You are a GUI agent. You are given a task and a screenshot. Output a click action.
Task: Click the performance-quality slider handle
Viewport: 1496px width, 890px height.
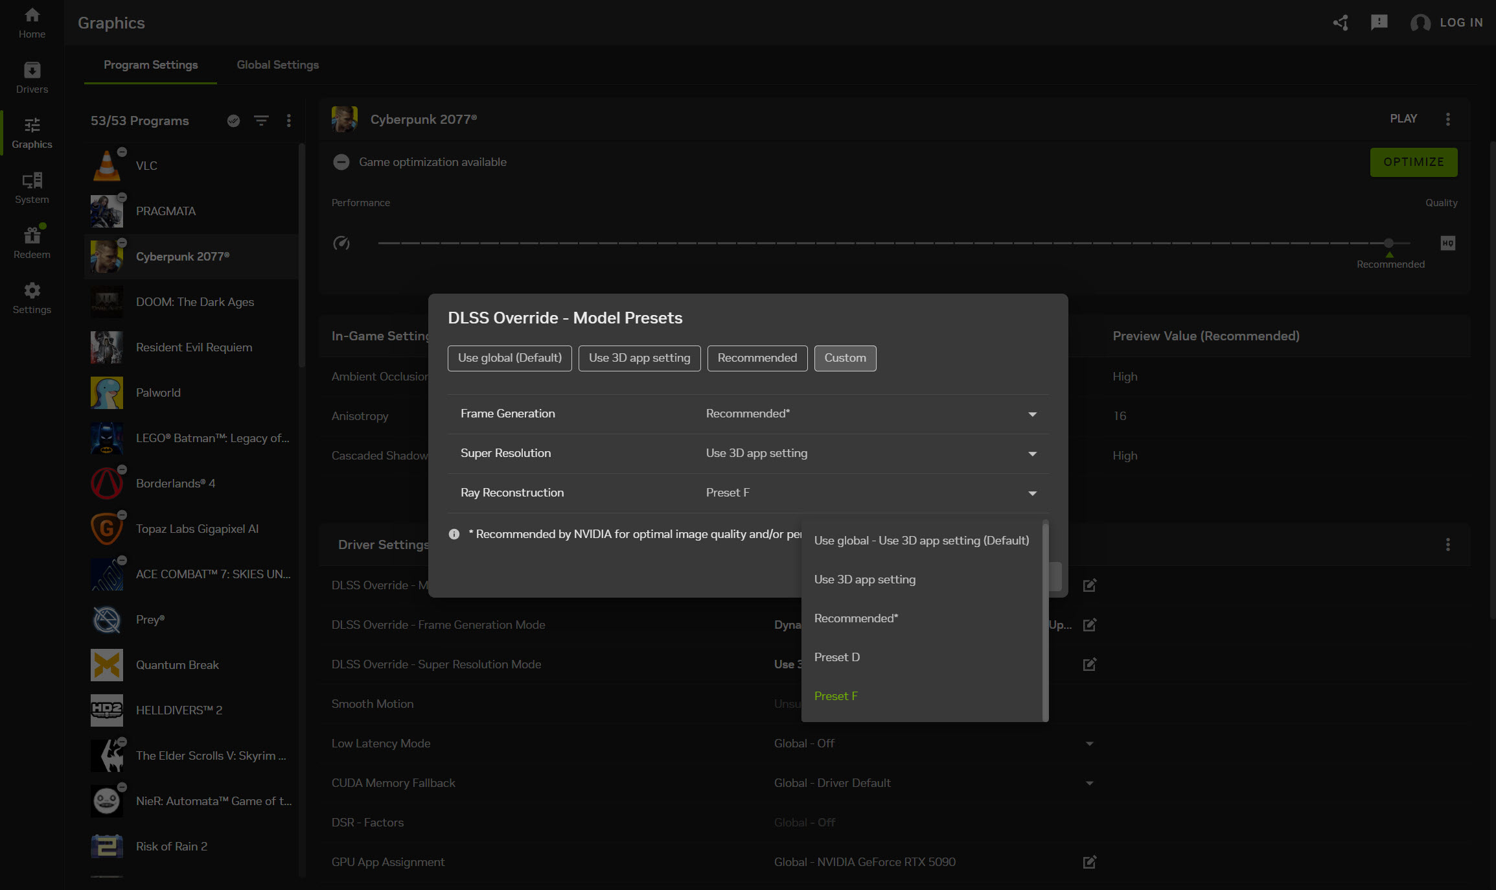(1388, 243)
